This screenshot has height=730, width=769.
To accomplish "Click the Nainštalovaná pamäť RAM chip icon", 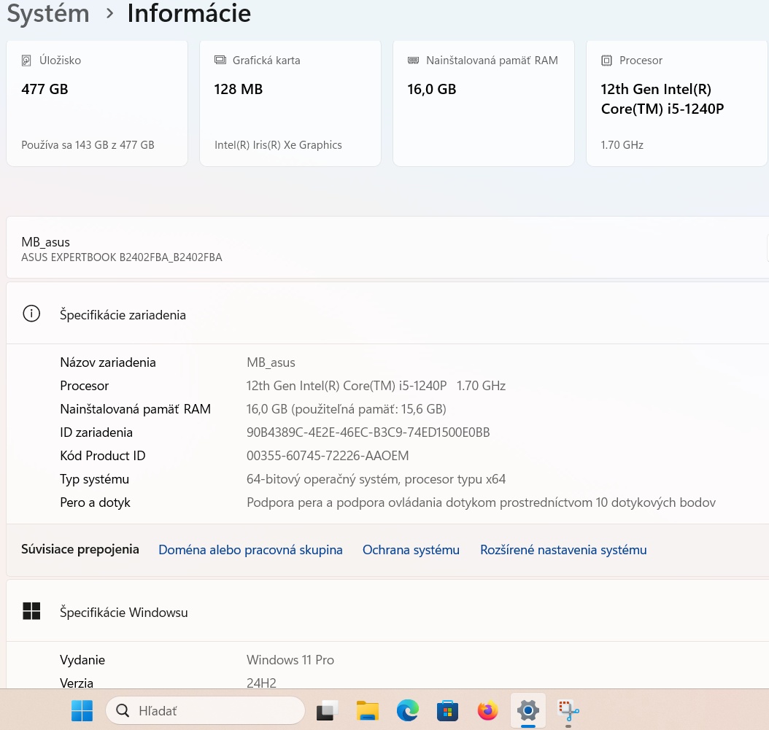I will coord(413,60).
